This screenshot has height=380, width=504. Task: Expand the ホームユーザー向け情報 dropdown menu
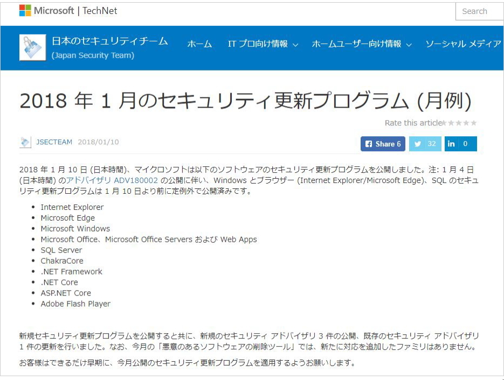coord(361,44)
